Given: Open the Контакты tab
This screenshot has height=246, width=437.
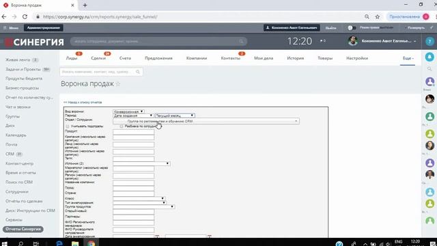Looking at the screenshot, I should (x=231, y=58).
